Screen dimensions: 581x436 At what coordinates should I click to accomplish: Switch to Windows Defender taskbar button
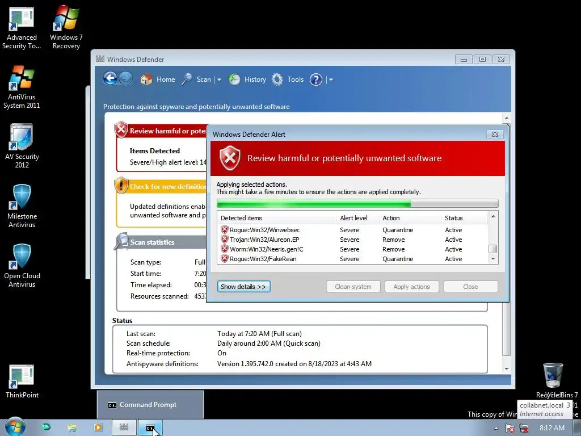(x=124, y=428)
